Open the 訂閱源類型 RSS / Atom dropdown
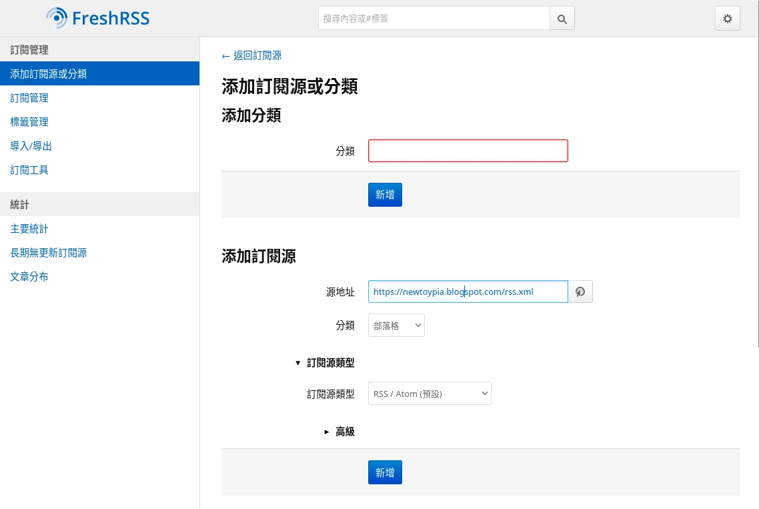This screenshot has width=759, height=509. click(x=430, y=394)
